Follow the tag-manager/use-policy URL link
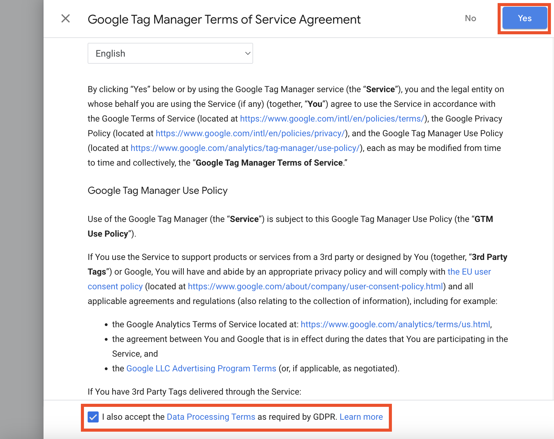The image size is (554, 439). [245, 148]
